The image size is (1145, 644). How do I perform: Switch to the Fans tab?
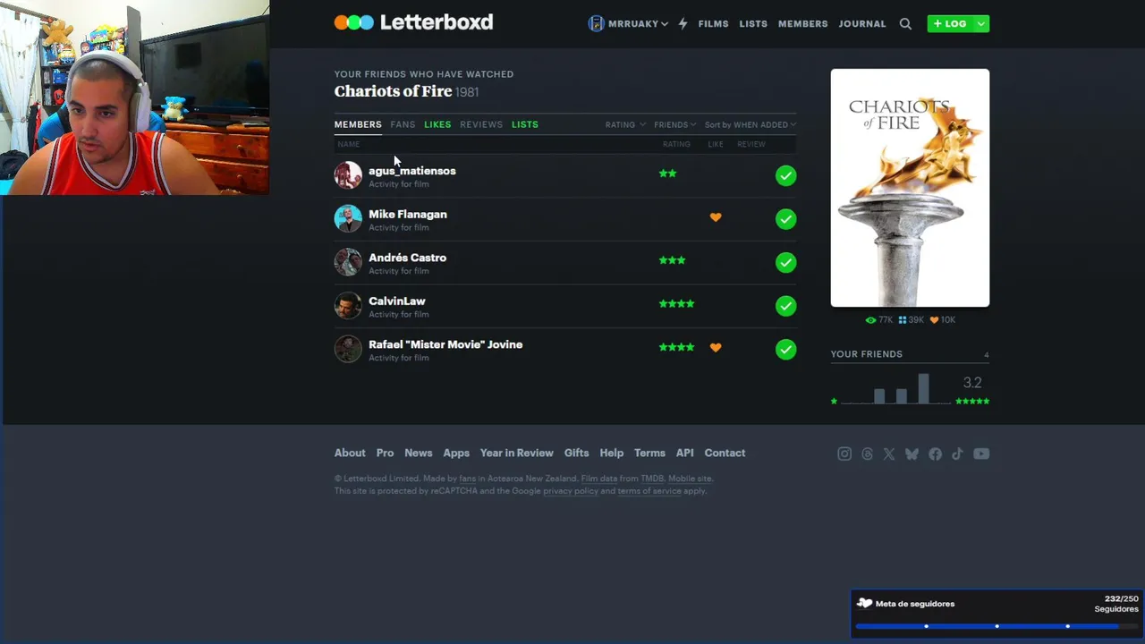pos(403,124)
